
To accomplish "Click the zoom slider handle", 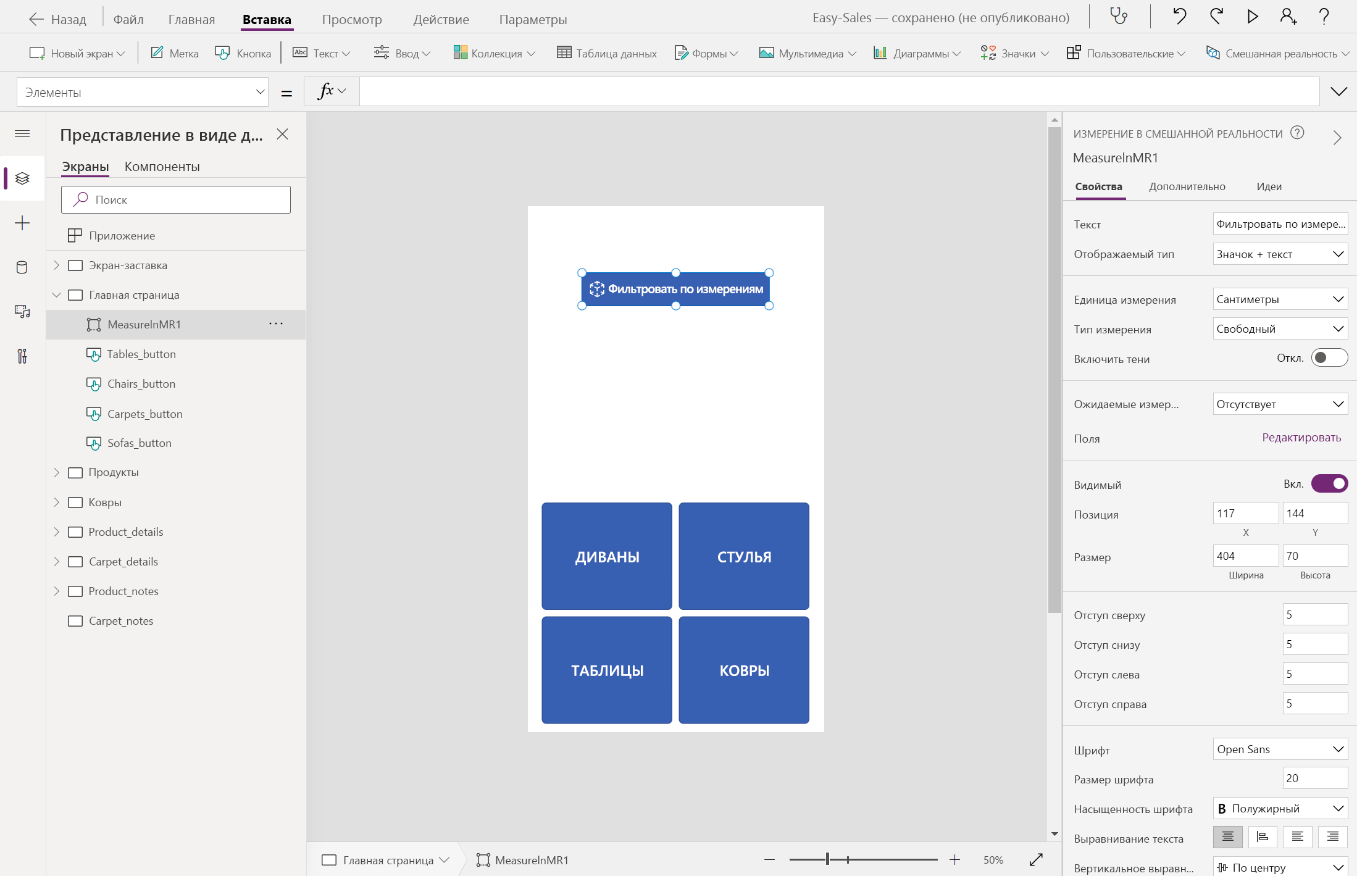I will tap(827, 859).
